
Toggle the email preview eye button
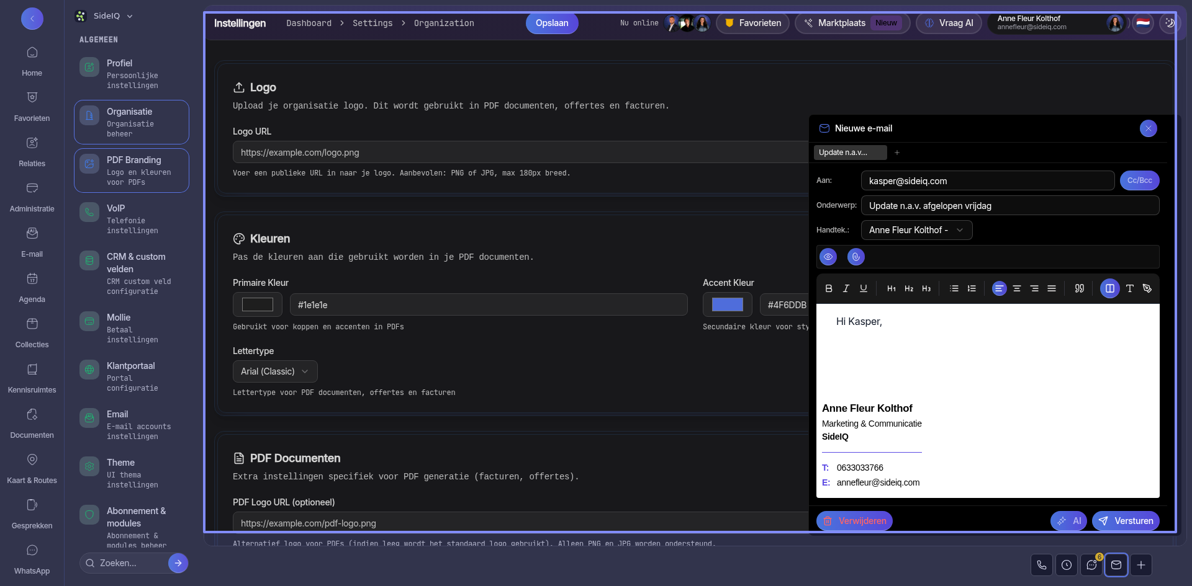pos(828,257)
